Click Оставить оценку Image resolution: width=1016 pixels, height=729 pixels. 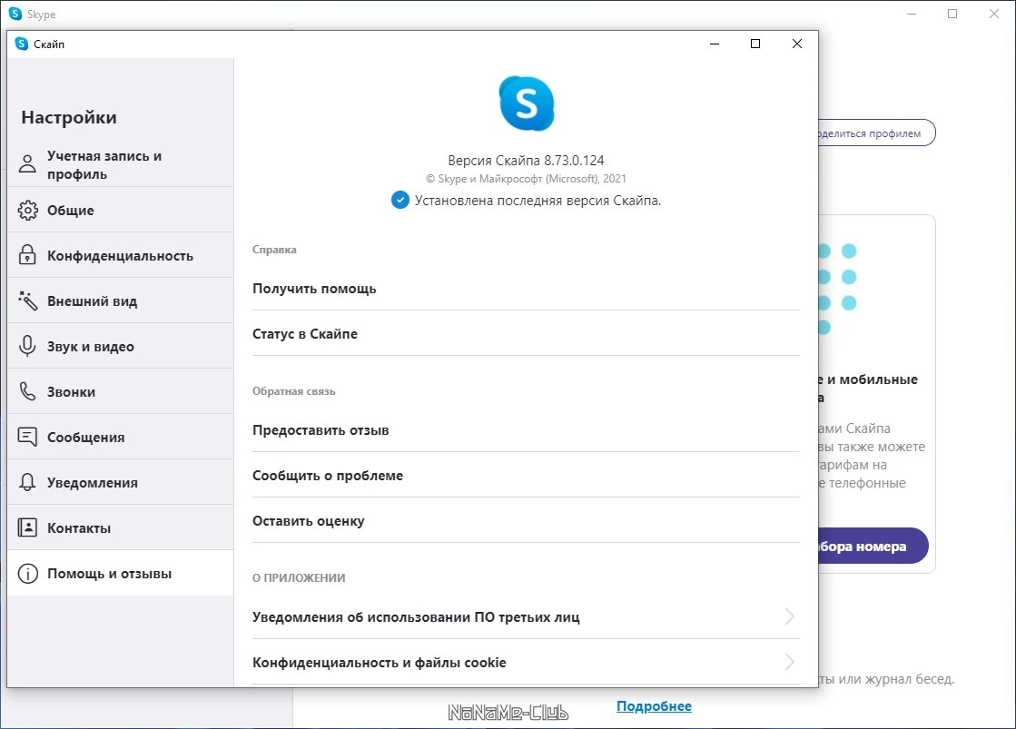click(x=526, y=521)
